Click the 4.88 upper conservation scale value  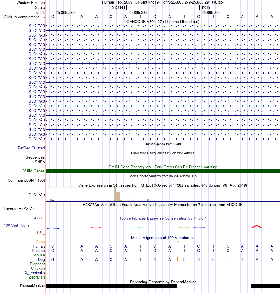38,218
